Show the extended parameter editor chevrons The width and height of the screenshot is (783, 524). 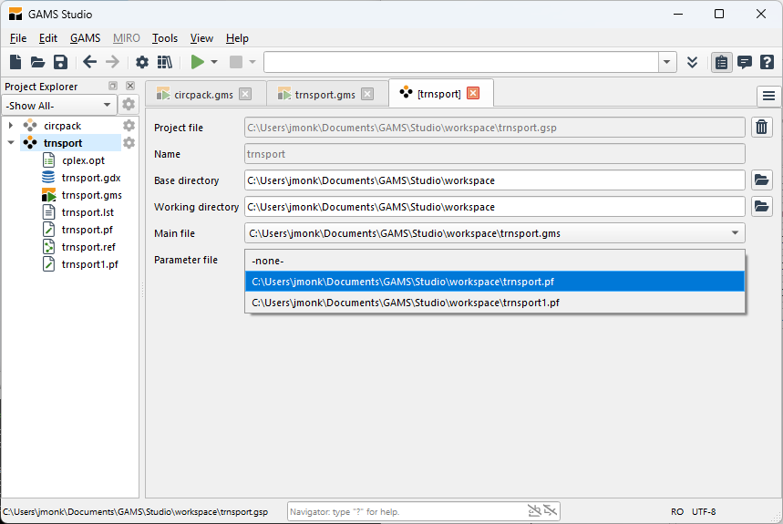[x=693, y=62]
